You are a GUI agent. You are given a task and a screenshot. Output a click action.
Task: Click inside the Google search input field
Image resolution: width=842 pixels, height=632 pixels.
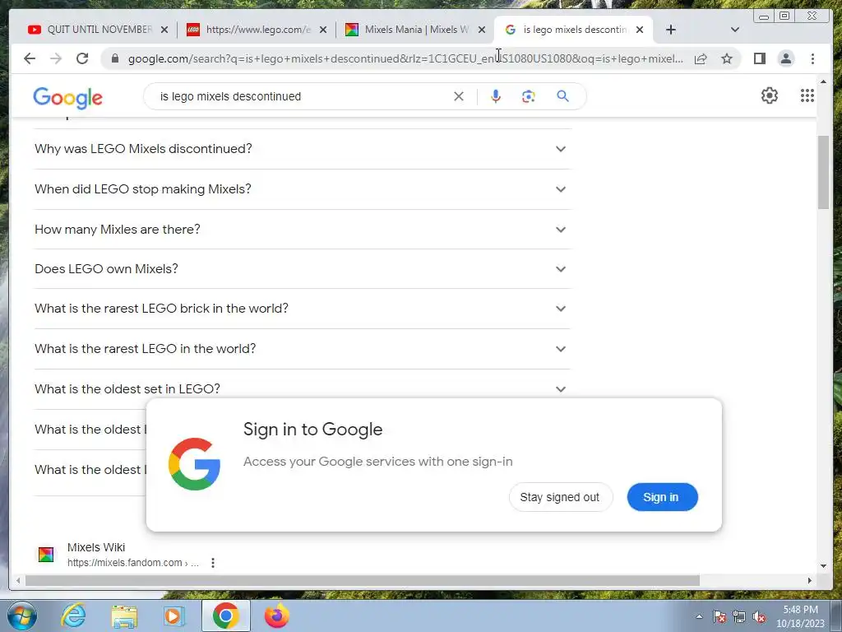pos(302,96)
